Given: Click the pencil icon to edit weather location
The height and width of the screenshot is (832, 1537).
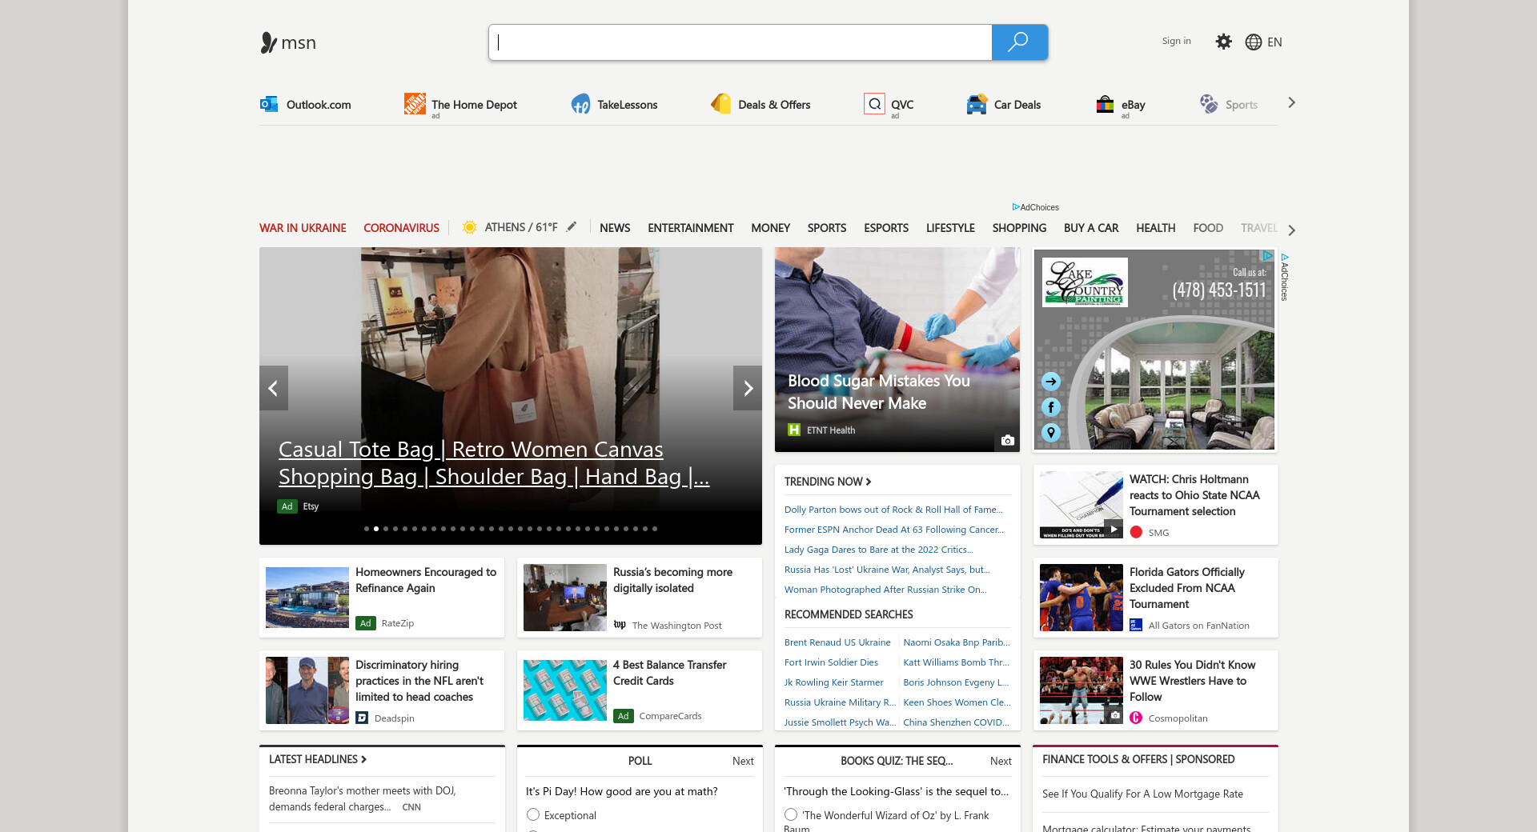Looking at the screenshot, I should coord(572,227).
